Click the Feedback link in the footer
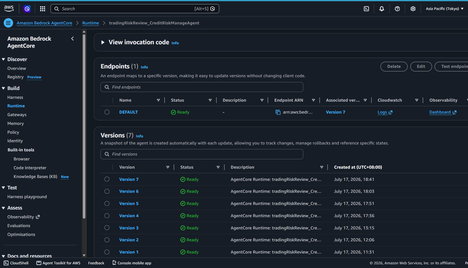 pos(96,263)
